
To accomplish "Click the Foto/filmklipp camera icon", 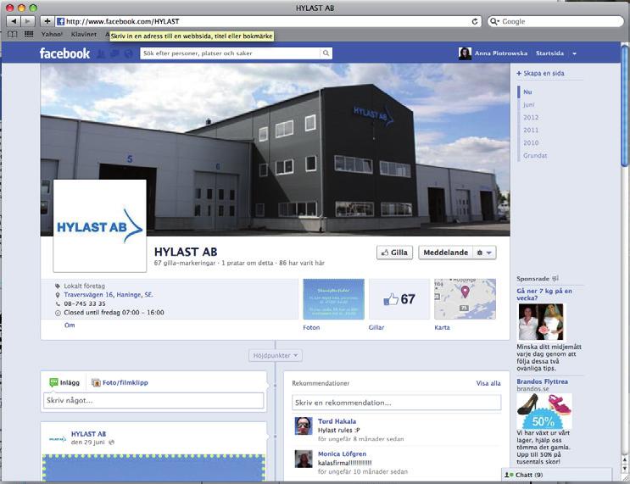I will pyautogui.click(x=96, y=383).
